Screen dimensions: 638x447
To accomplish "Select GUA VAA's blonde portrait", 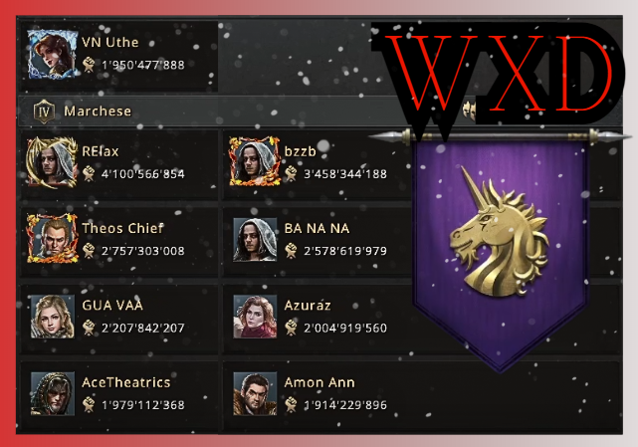I will coord(53,317).
